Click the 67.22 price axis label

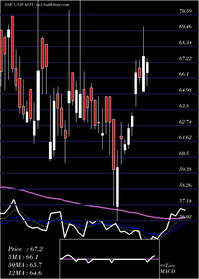click(185, 58)
